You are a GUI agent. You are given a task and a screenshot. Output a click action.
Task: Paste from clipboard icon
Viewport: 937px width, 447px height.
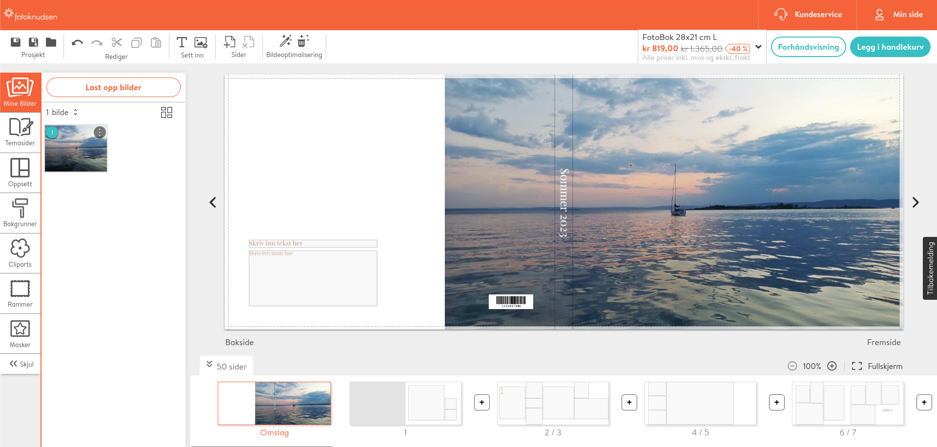pos(156,42)
